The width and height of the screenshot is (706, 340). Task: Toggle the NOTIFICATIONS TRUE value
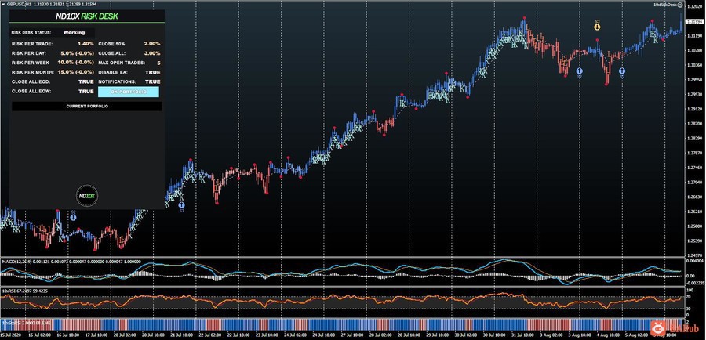pyautogui.click(x=153, y=81)
